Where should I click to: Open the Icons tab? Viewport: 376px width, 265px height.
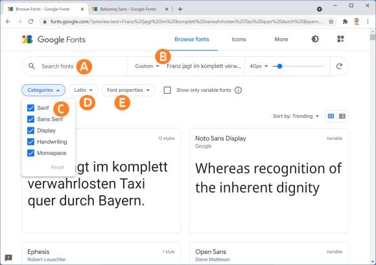[239, 39]
